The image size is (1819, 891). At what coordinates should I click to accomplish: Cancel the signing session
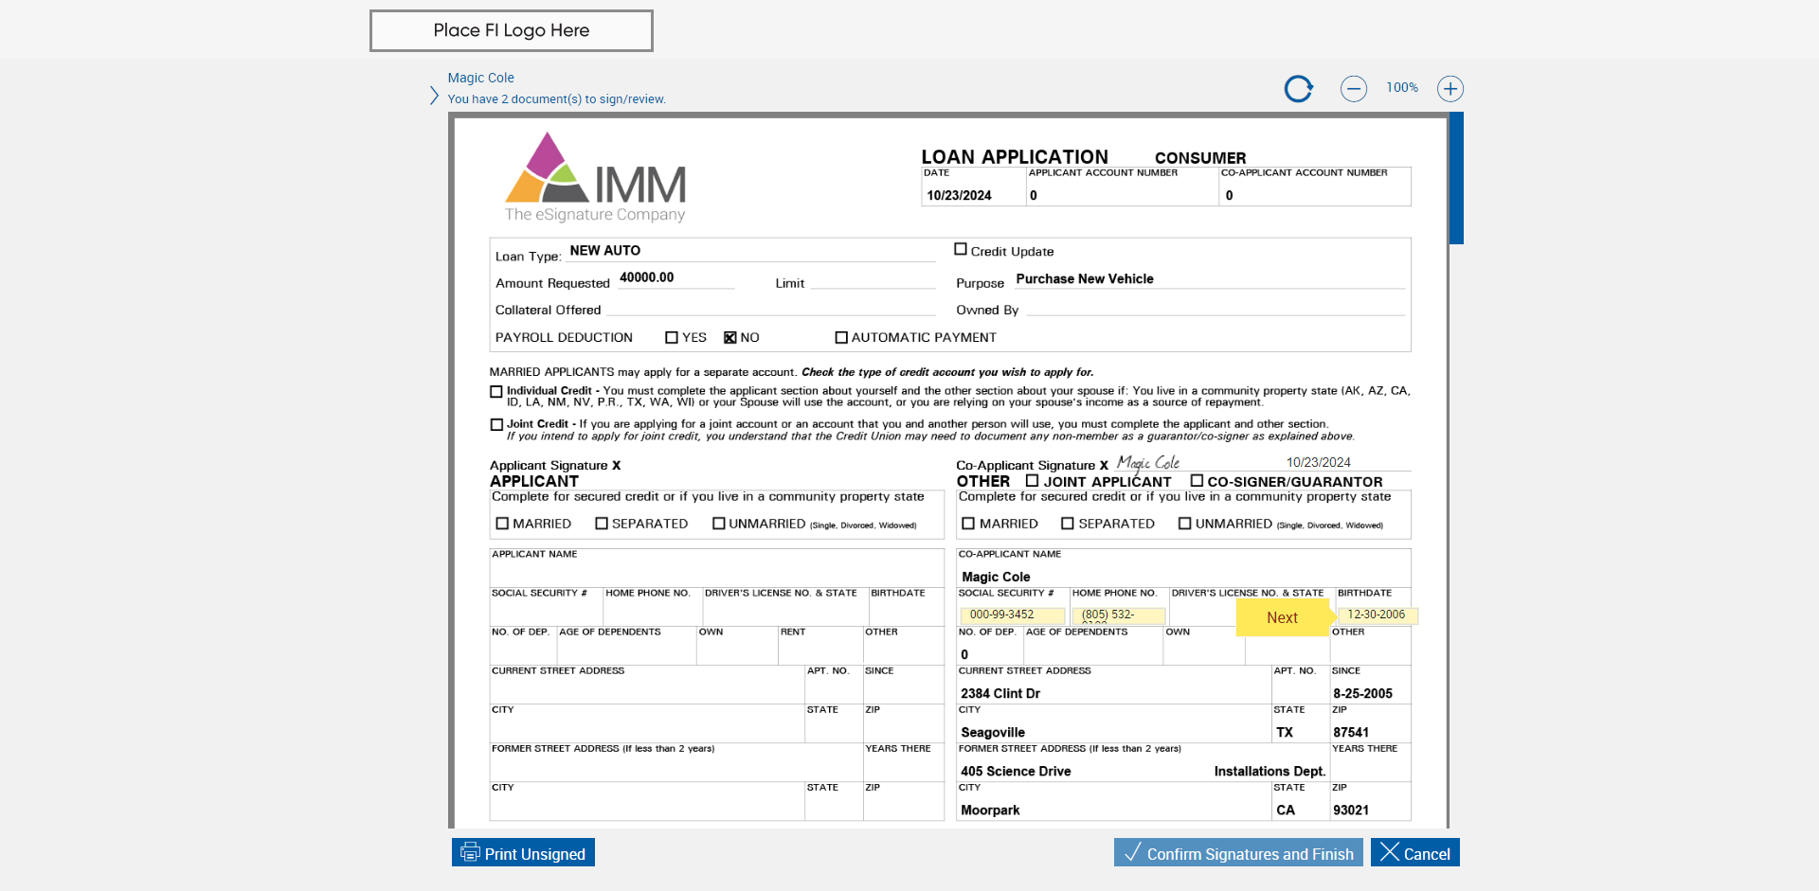[1415, 852]
